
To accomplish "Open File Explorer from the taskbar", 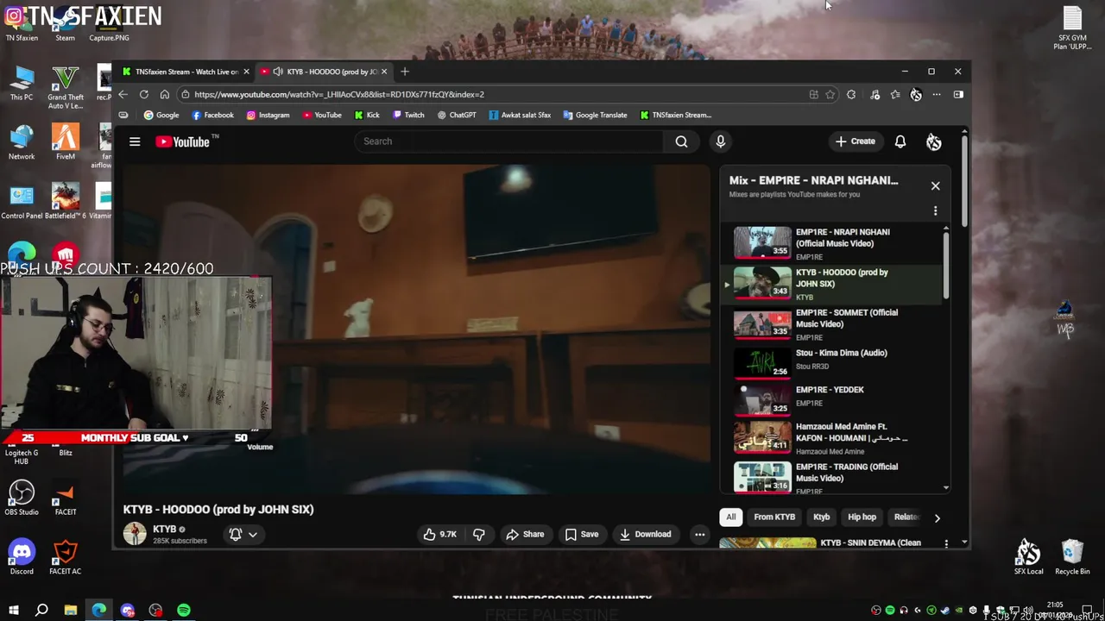I will coord(71,611).
